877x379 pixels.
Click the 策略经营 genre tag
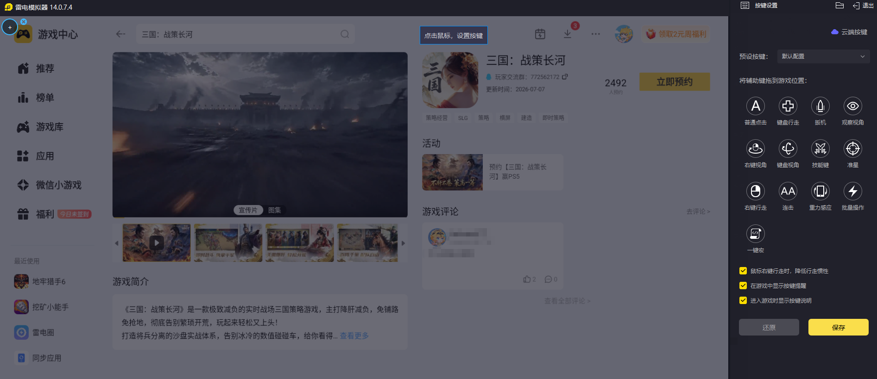point(436,118)
